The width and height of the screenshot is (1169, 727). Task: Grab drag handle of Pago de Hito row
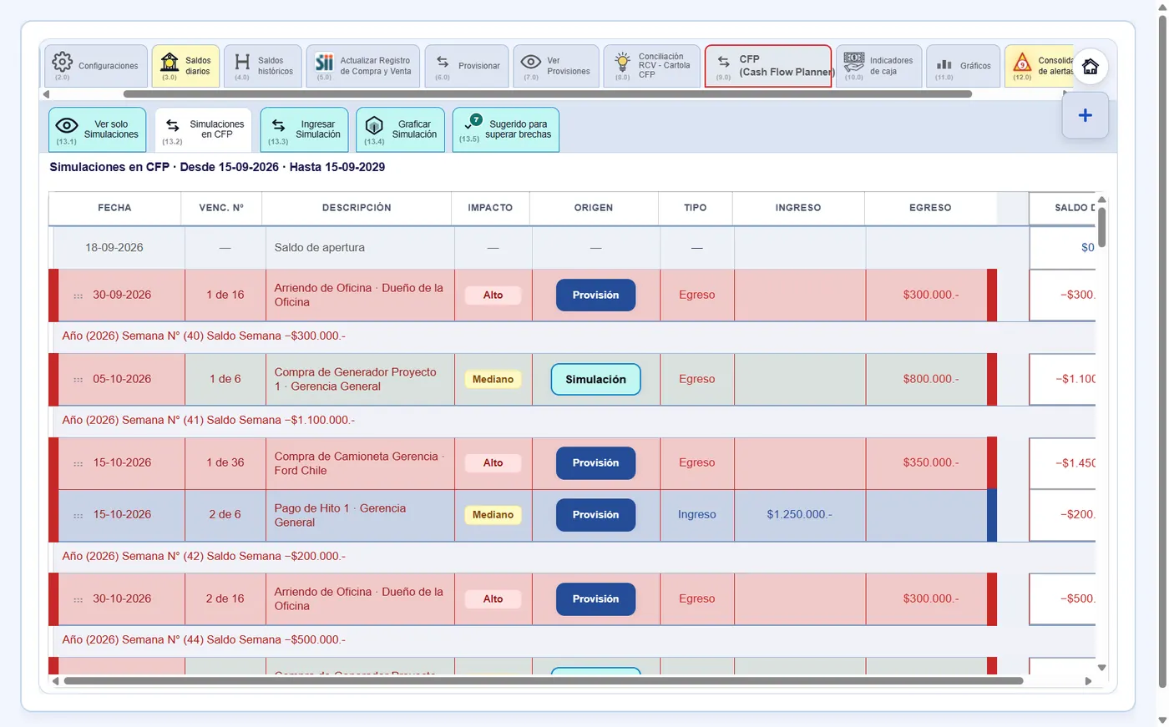(78, 516)
